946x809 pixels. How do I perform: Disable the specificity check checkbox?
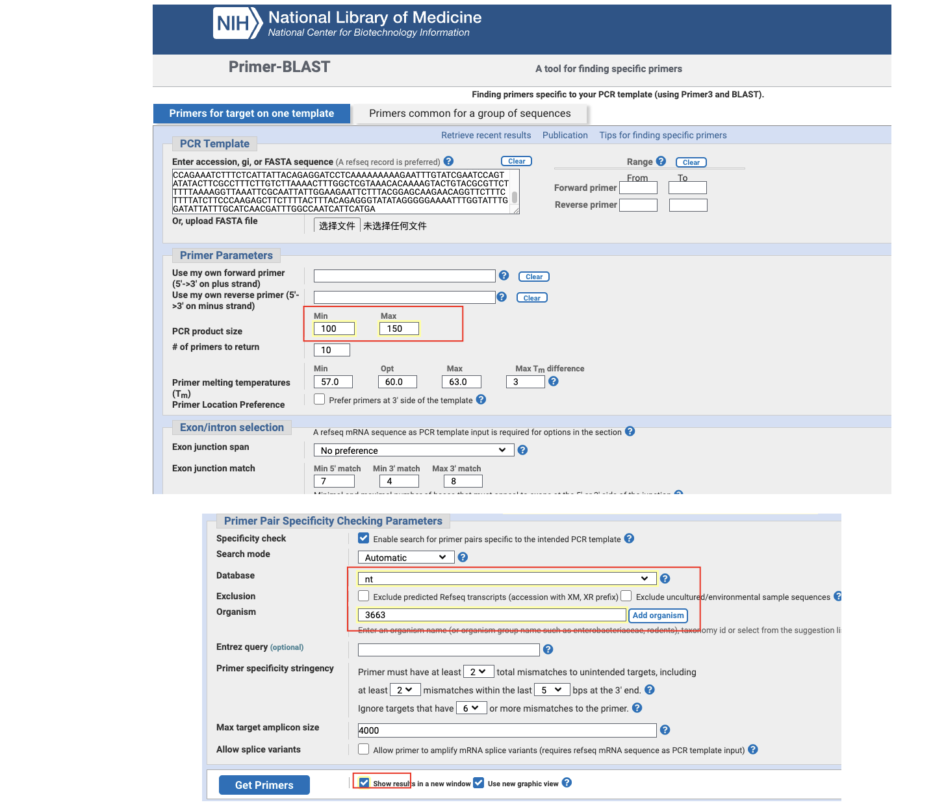[364, 538]
